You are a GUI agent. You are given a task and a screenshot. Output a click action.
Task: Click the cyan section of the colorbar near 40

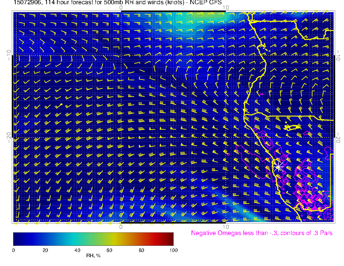click(x=77, y=239)
